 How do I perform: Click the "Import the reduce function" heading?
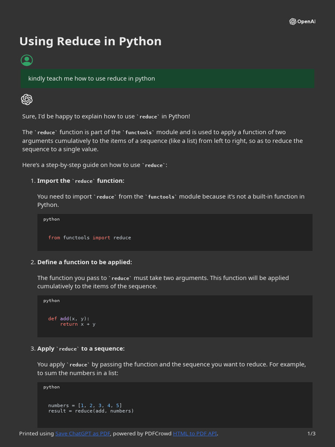tap(81, 181)
